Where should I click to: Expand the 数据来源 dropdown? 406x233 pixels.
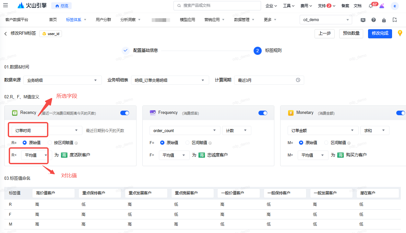62,80
